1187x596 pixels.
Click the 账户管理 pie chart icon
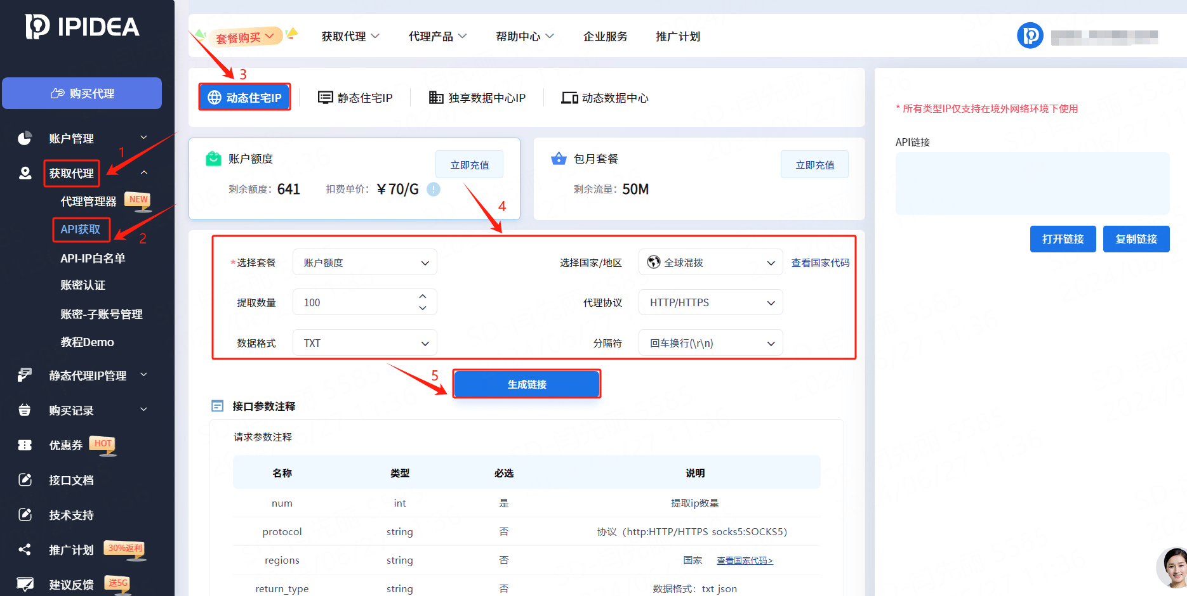pyautogui.click(x=25, y=138)
